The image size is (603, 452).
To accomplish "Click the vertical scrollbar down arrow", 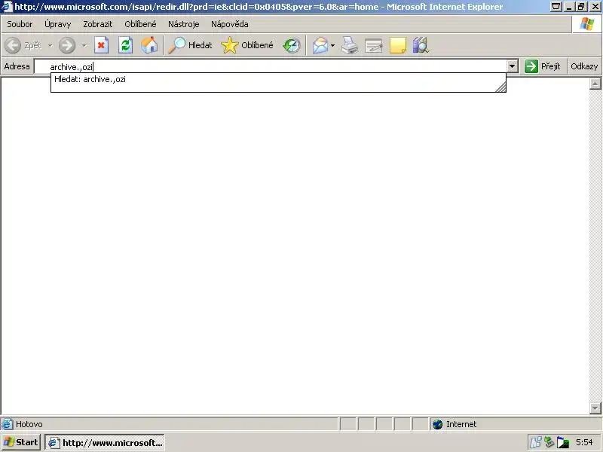I will coord(595,408).
